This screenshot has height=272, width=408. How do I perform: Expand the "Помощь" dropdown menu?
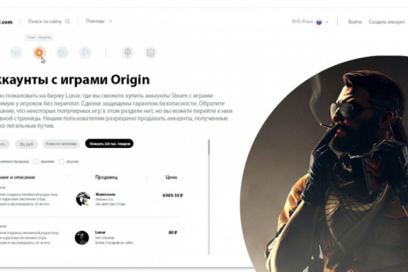pos(99,21)
